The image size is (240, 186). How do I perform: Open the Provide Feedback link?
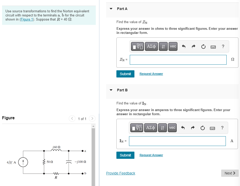coord(121,173)
